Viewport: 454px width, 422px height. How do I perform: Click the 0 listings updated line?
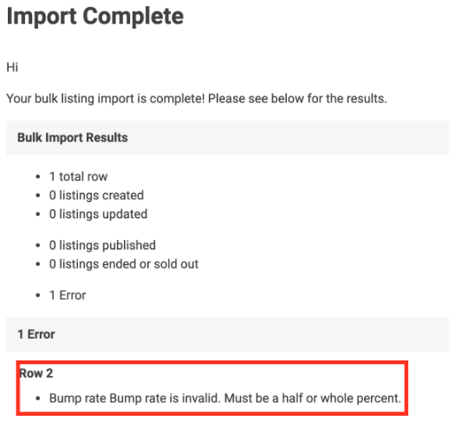[x=98, y=214]
